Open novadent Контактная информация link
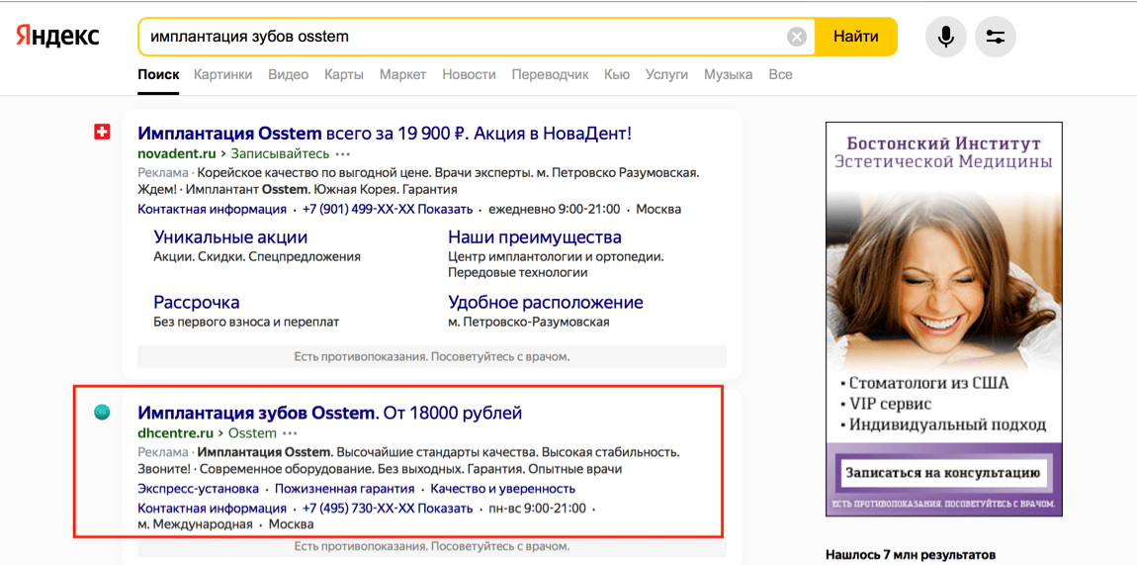1137x565 pixels. point(212,210)
